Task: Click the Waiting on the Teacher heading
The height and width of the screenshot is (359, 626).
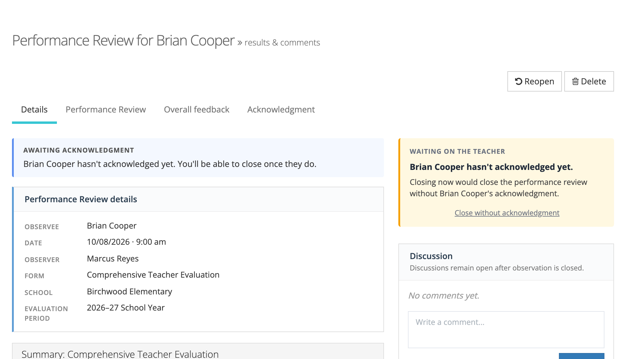Action: (x=457, y=151)
